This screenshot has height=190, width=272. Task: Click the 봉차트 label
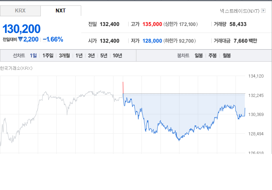click(183, 55)
